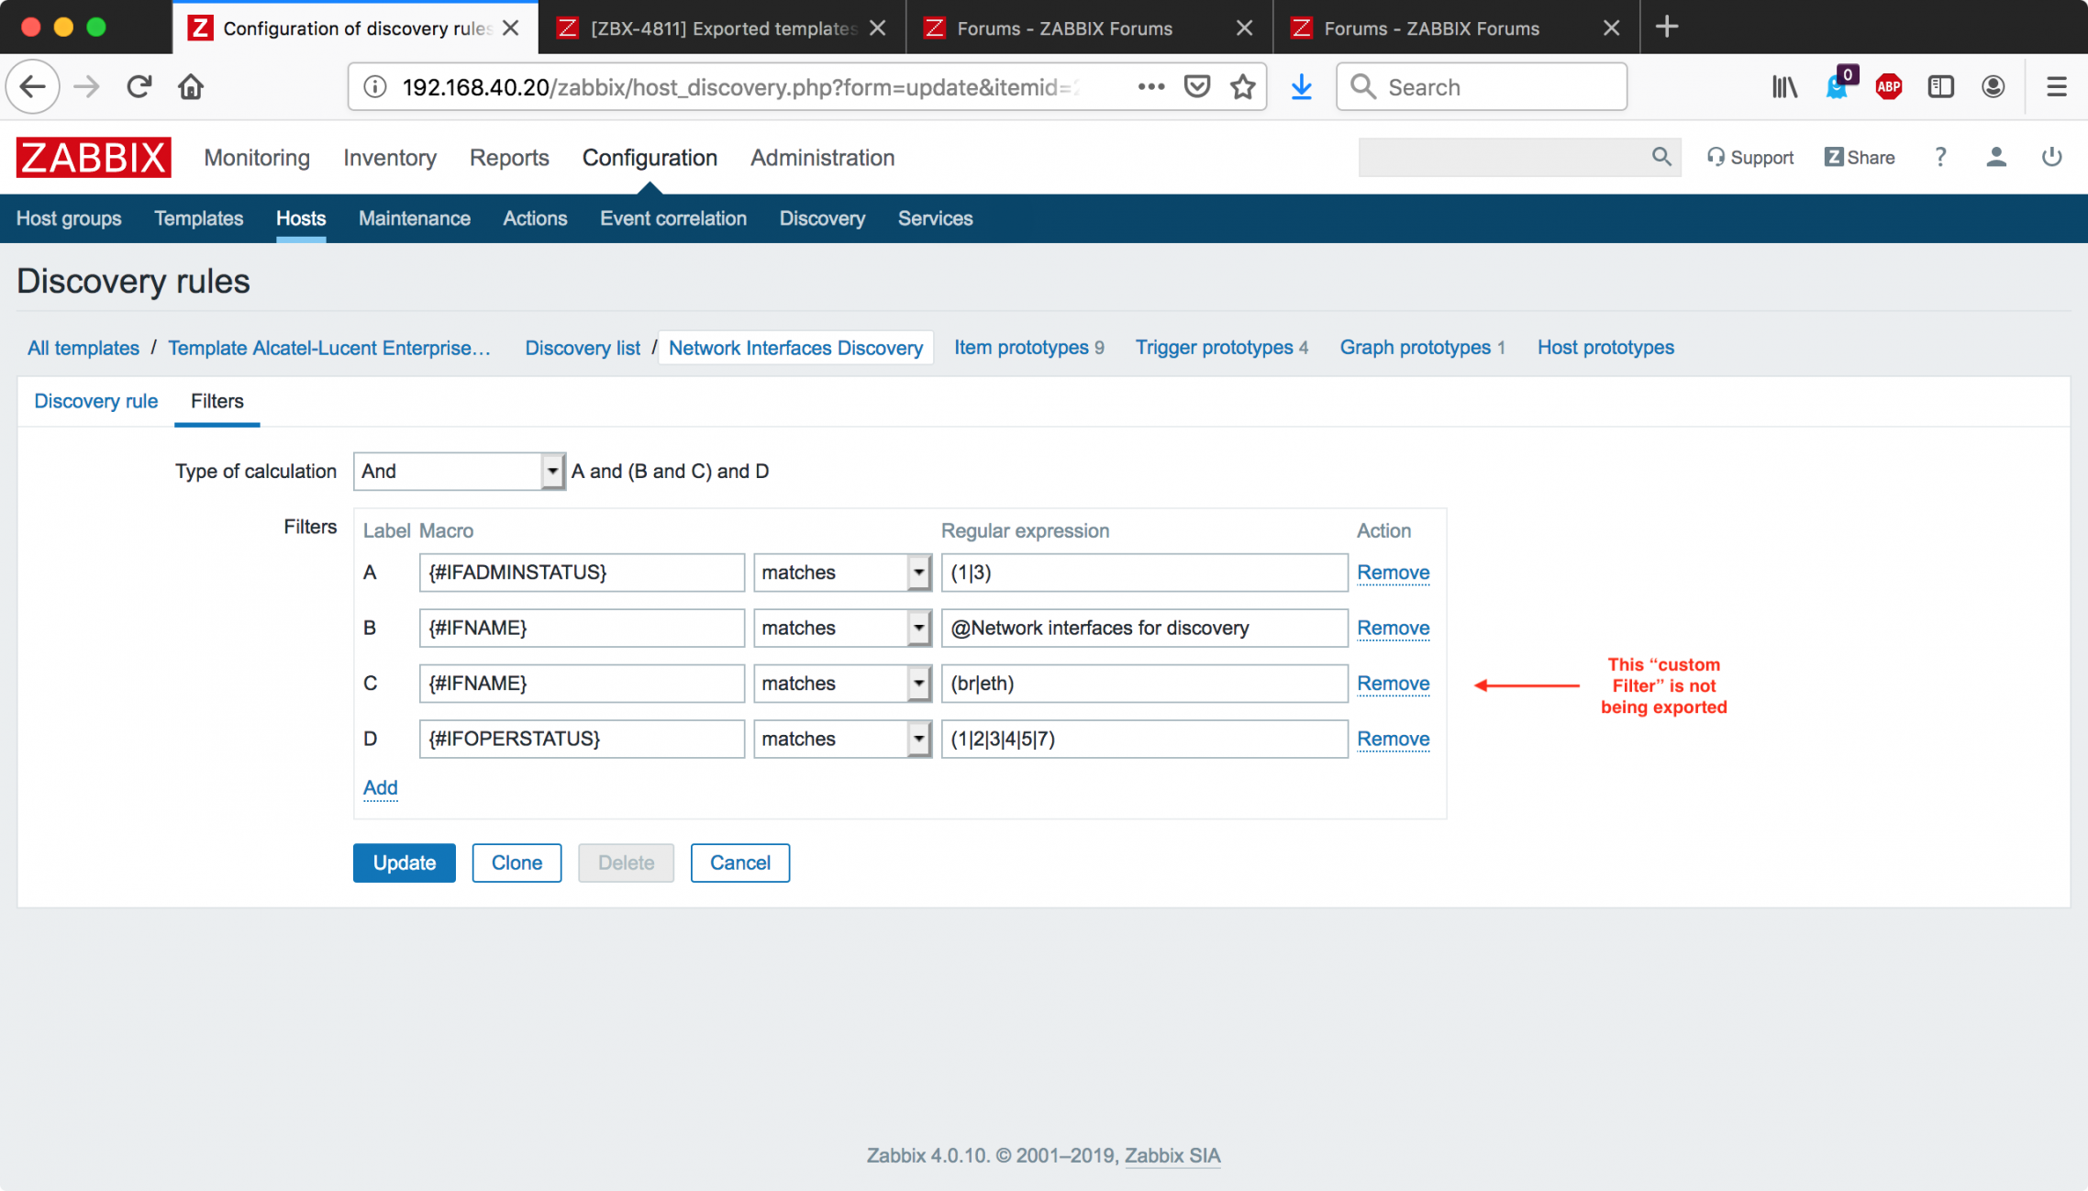Click the sign out power icon
The image size is (2088, 1191).
(2051, 157)
